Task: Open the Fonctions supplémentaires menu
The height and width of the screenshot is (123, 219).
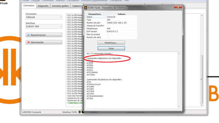Action: coord(94,1)
